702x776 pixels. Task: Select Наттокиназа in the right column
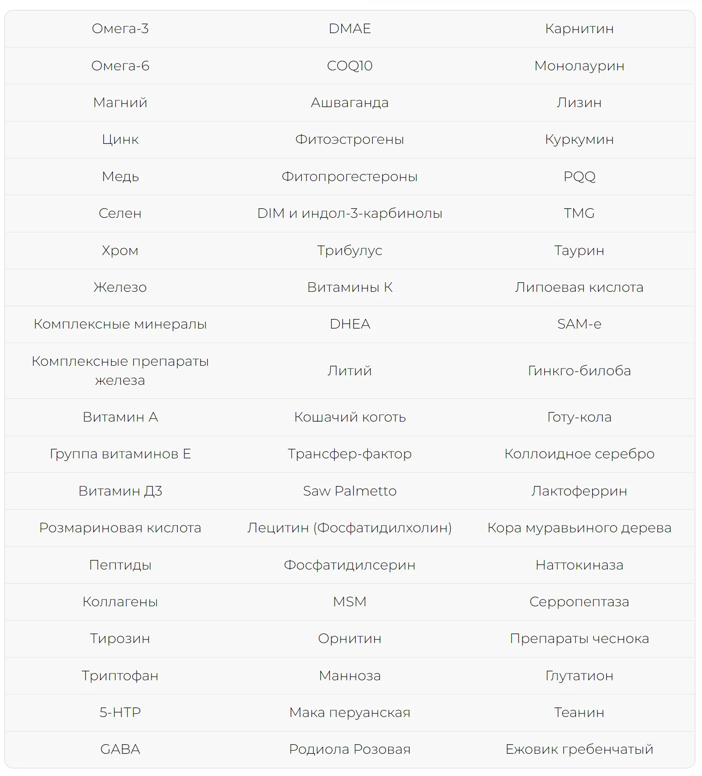coord(579,565)
